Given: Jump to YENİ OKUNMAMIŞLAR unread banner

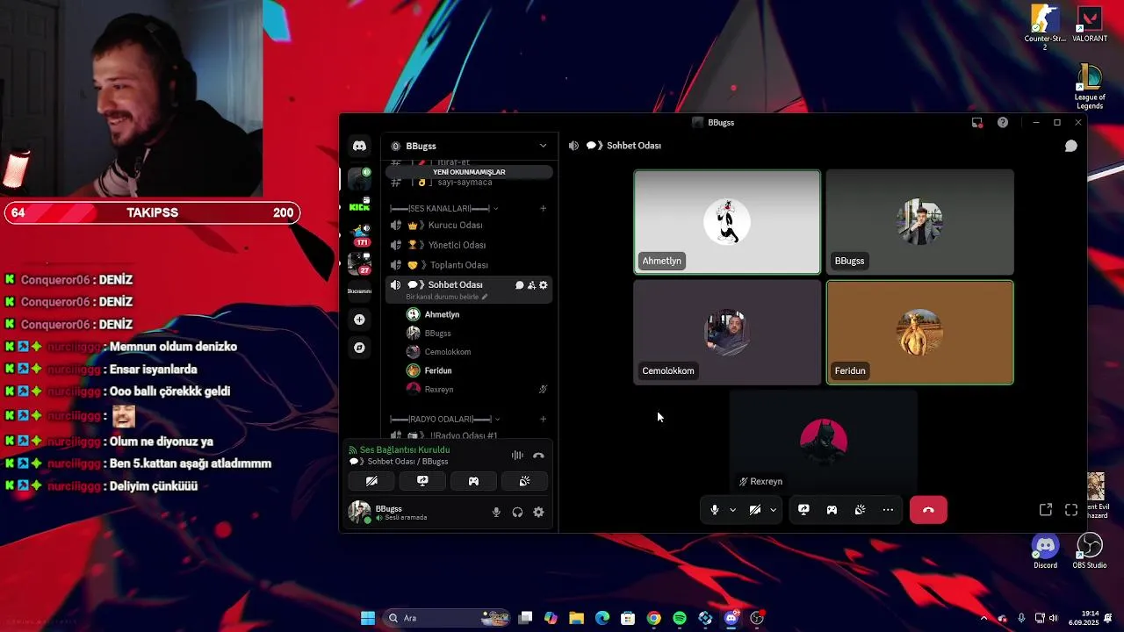Looking at the screenshot, I should [x=469, y=172].
